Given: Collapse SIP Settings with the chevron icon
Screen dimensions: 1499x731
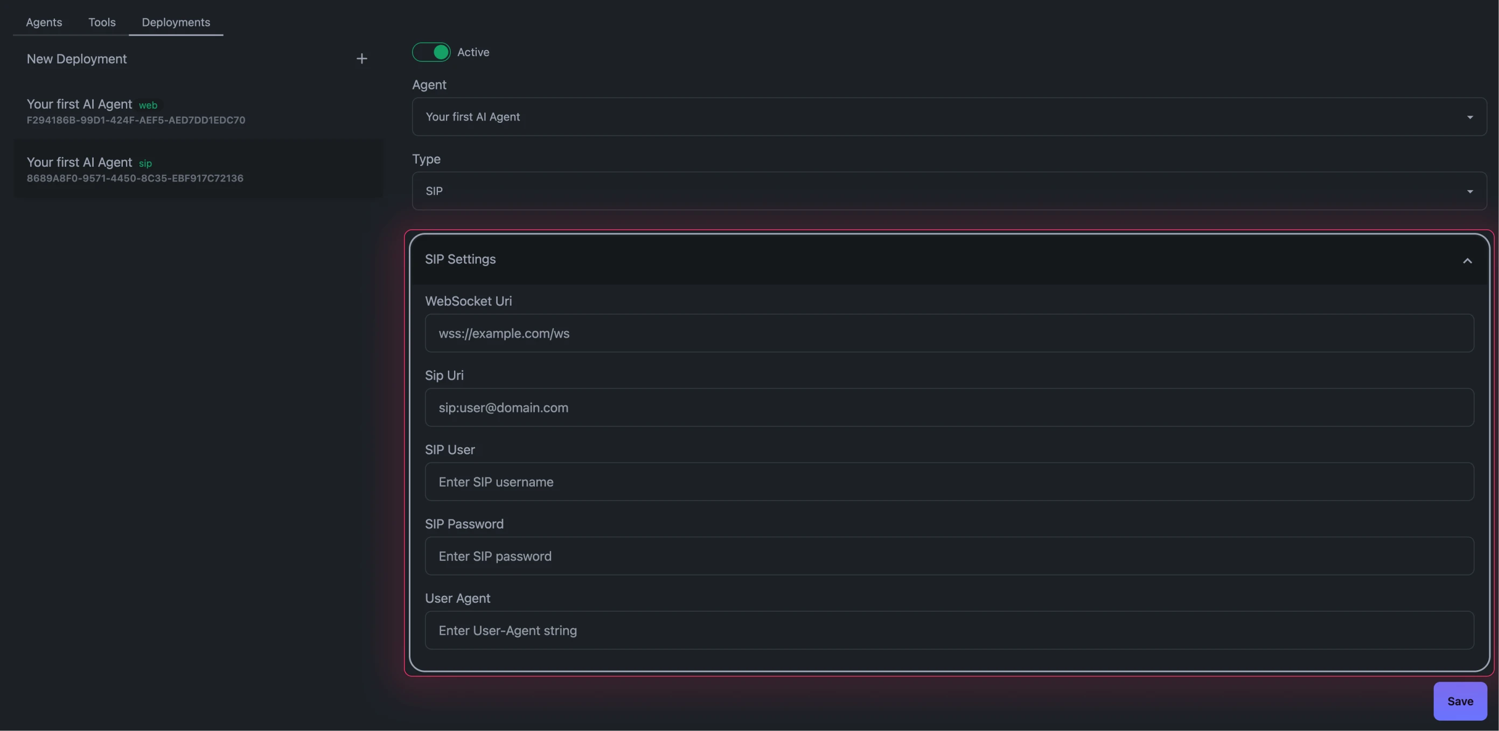Looking at the screenshot, I should (1467, 261).
